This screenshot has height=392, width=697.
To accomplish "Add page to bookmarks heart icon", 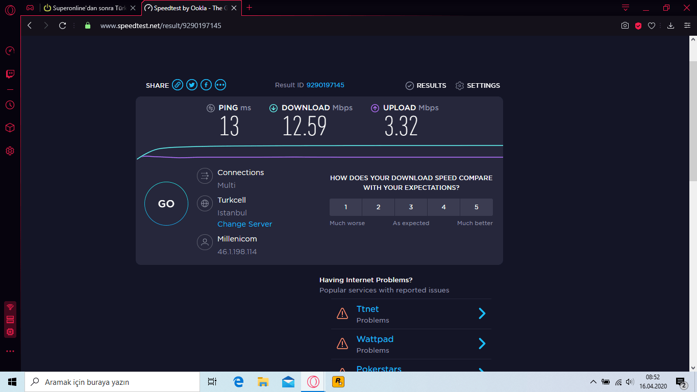I will [652, 26].
